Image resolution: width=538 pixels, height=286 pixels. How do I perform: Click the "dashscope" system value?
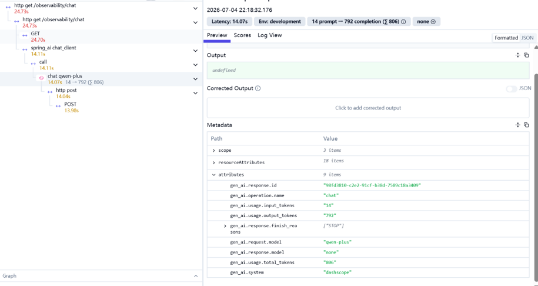tap(337, 272)
